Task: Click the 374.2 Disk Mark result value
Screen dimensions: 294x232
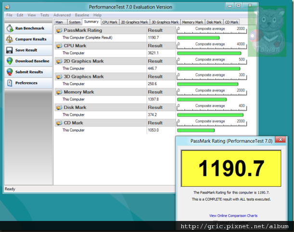Action: [152, 115]
